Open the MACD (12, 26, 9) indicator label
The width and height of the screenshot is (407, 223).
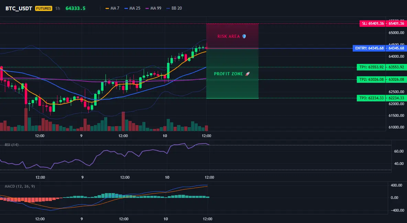point(20,186)
